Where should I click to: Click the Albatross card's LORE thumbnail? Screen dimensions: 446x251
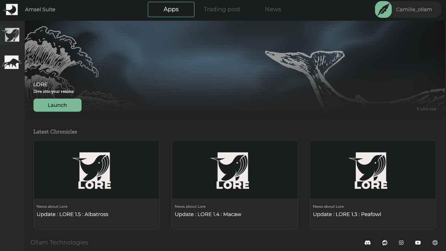point(96,170)
